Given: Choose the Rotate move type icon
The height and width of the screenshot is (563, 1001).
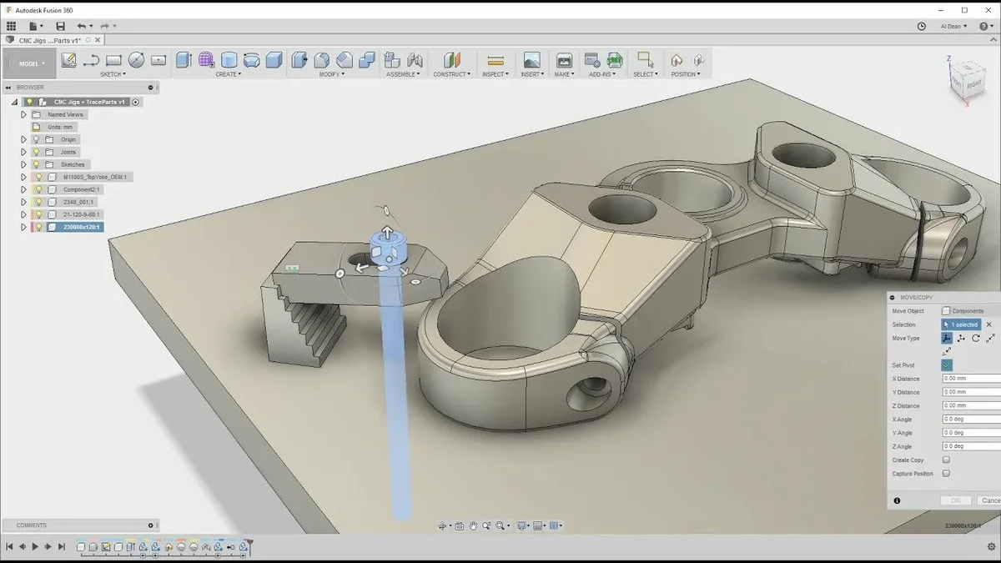Looking at the screenshot, I should tap(976, 338).
